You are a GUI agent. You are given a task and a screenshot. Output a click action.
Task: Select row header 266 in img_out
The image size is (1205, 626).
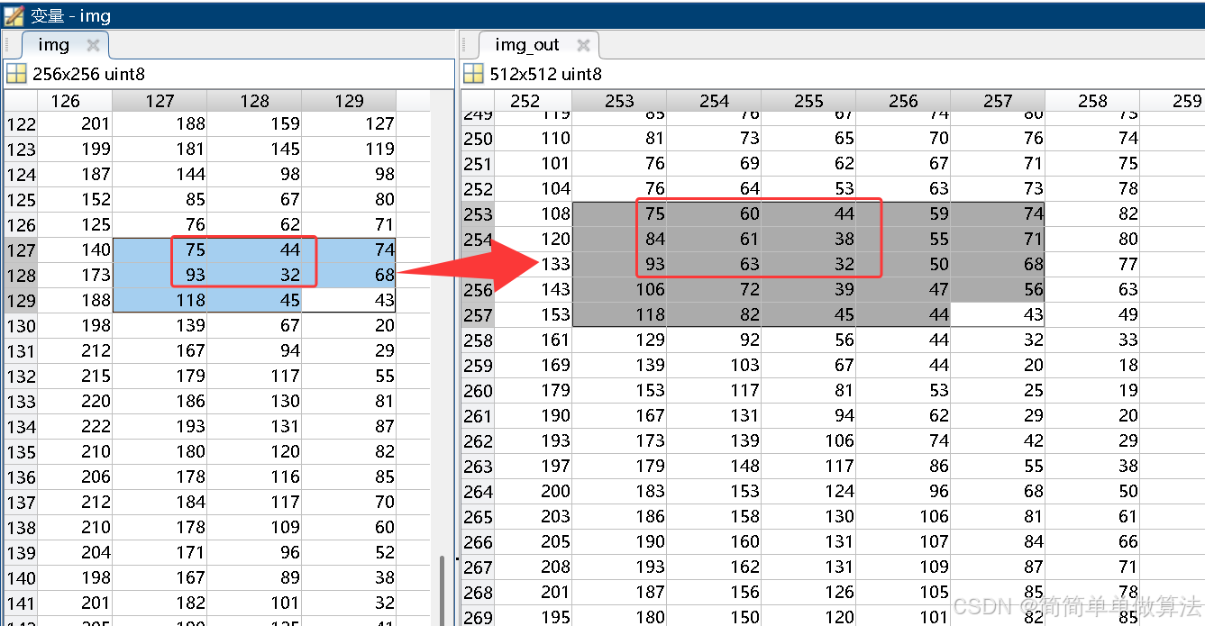[478, 541]
